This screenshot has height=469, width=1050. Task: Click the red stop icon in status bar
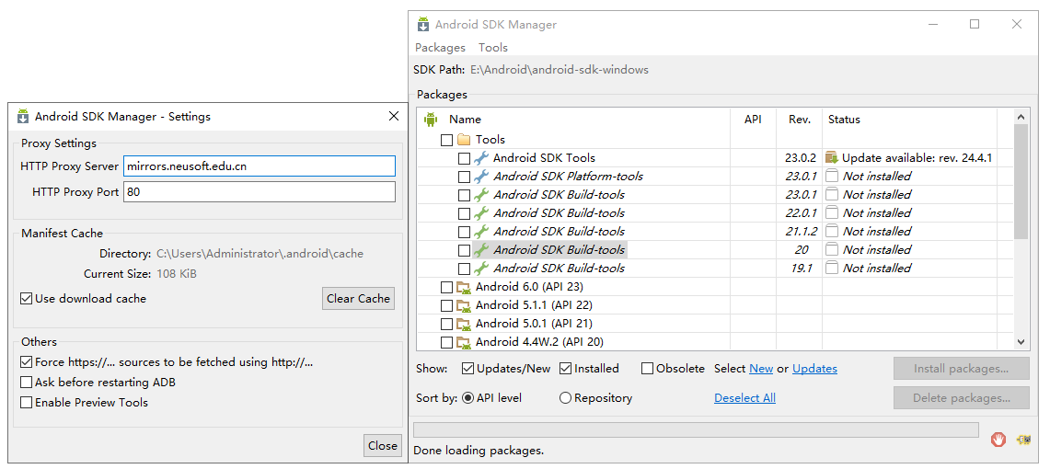(998, 440)
